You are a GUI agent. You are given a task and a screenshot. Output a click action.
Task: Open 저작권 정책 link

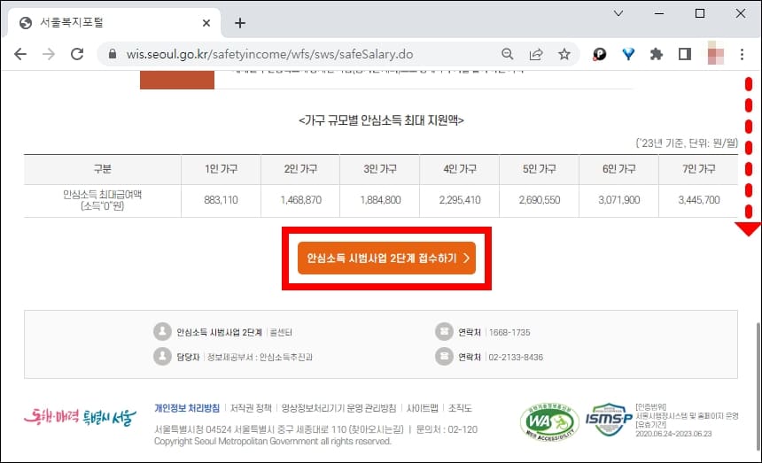click(251, 408)
